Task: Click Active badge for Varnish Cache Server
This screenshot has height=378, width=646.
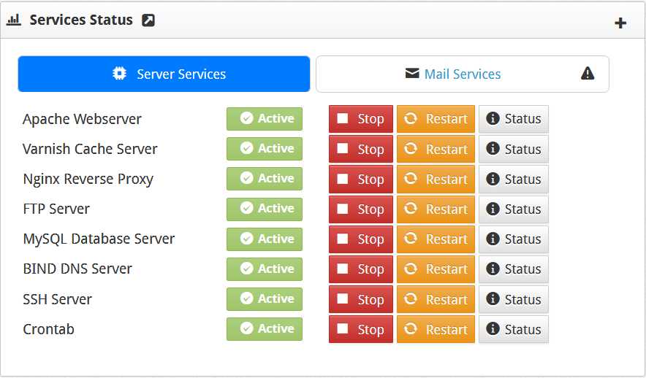Action: click(x=265, y=148)
